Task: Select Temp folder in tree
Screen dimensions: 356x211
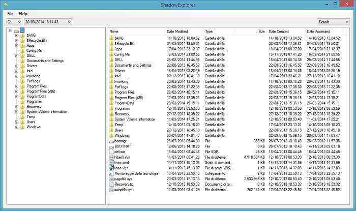Action: pos(31,116)
